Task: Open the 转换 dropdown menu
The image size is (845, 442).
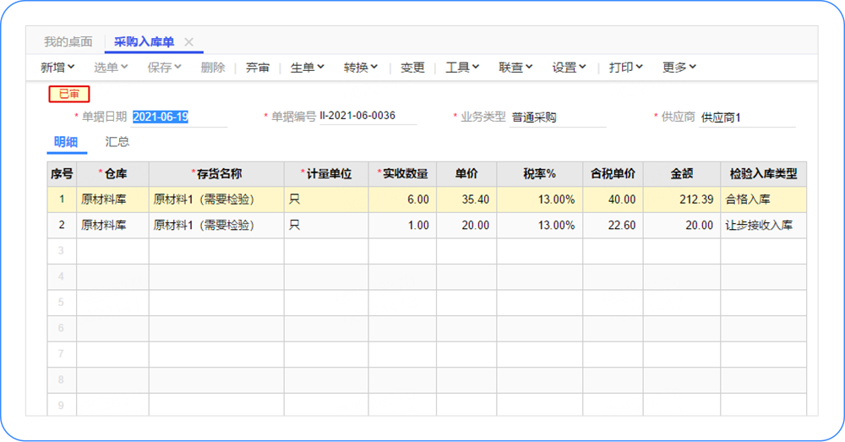Action: (361, 68)
